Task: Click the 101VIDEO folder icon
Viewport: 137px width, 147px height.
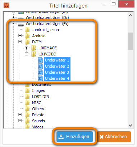Action: click(34, 54)
